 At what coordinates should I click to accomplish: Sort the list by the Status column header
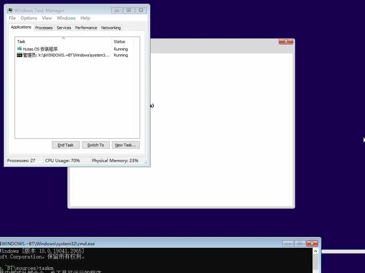(123, 42)
